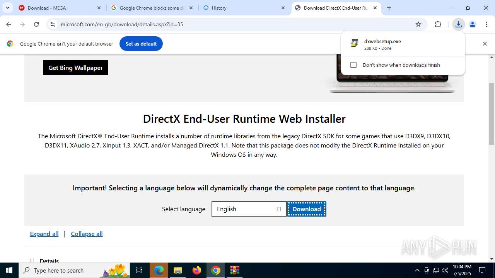Dismiss the default browser info bar
The width and height of the screenshot is (495, 278).
click(485, 44)
